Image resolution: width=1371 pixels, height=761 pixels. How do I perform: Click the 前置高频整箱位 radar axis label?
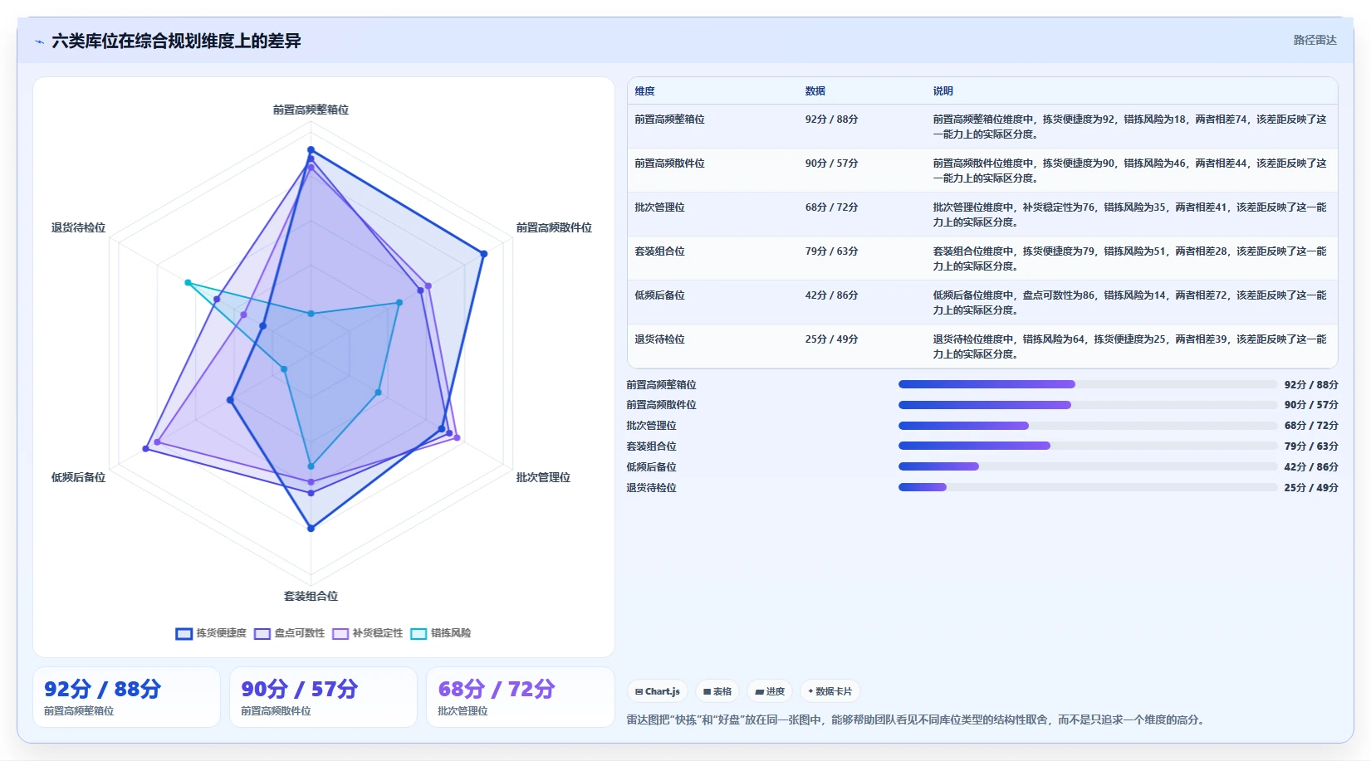pyautogui.click(x=311, y=110)
